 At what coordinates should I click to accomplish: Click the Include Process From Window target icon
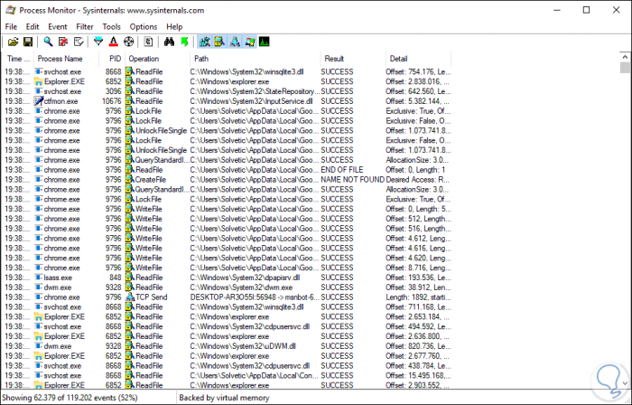tap(128, 42)
